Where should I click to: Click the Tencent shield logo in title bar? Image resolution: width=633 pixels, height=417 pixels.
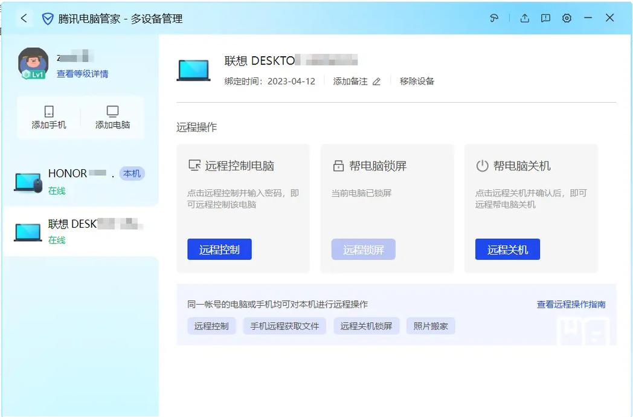click(x=47, y=18)
